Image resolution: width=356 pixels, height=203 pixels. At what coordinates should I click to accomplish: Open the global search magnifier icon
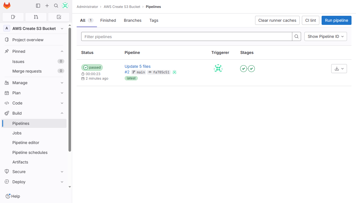point(56,5)
